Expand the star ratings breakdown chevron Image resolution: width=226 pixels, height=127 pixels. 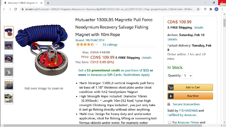point(97,45)
